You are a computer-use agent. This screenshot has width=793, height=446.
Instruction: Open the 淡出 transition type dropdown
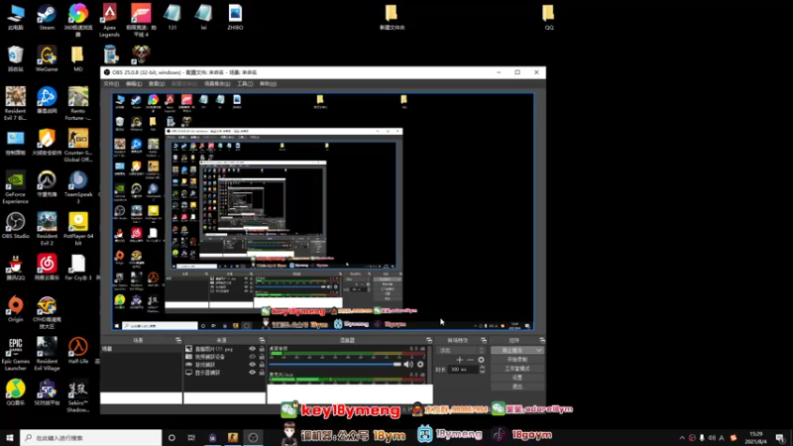tap(461, 350)
